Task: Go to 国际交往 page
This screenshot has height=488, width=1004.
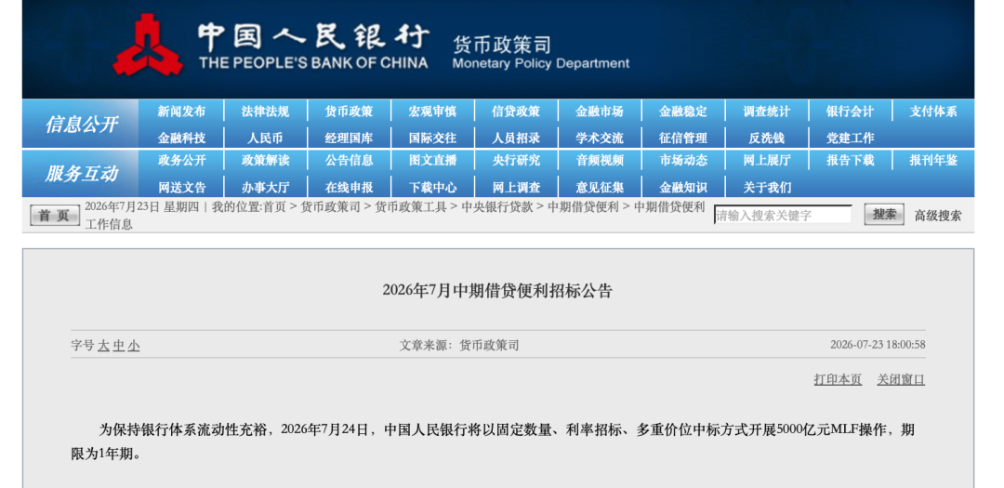Action: click(x=433, y=138)
